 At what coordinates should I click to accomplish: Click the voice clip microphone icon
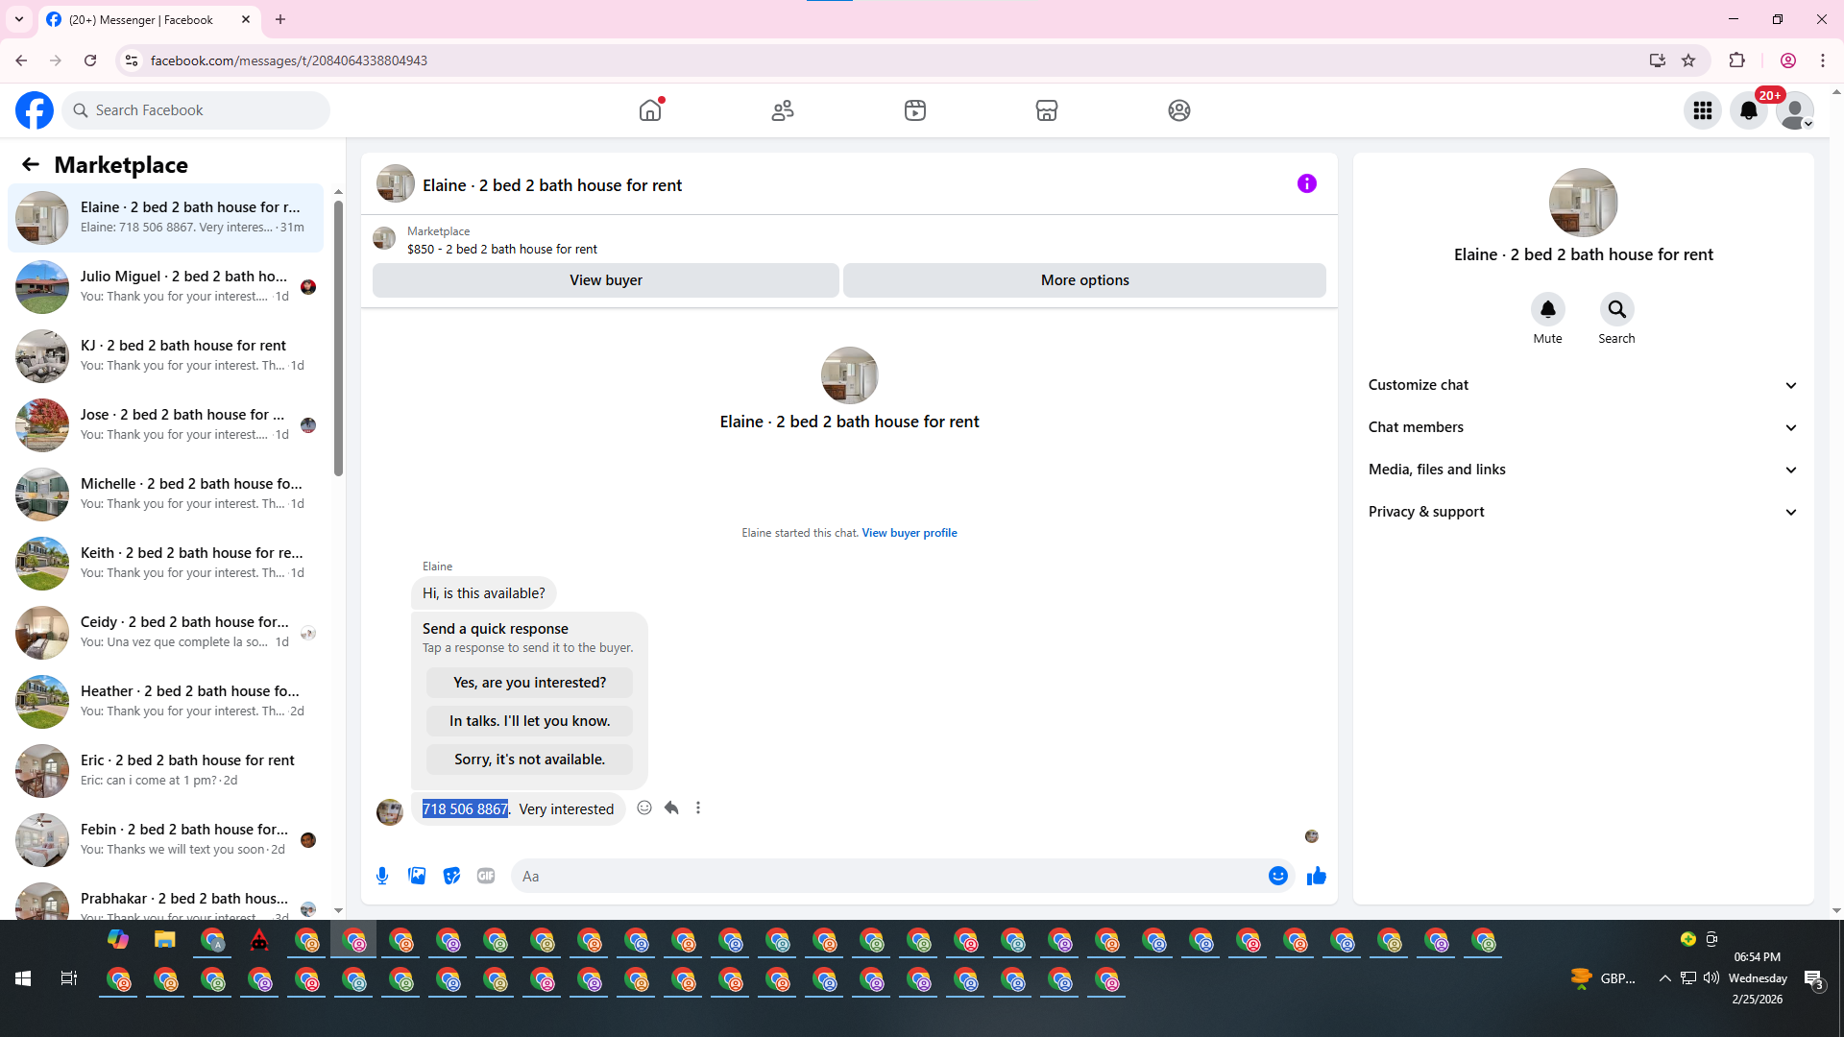pyautogui.click(x=382, y=876)
